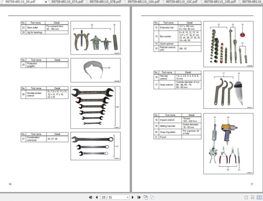Screen dimensions: 263x201
Task: Select the two-page facing view layout
Action: click(259, 197)
